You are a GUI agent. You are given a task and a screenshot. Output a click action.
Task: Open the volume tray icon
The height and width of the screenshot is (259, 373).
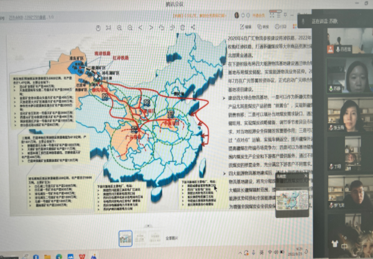[276, 252]
